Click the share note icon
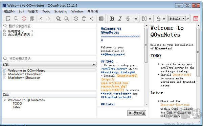The width and height of the screenshot is (203, 126). click(92, 19)
